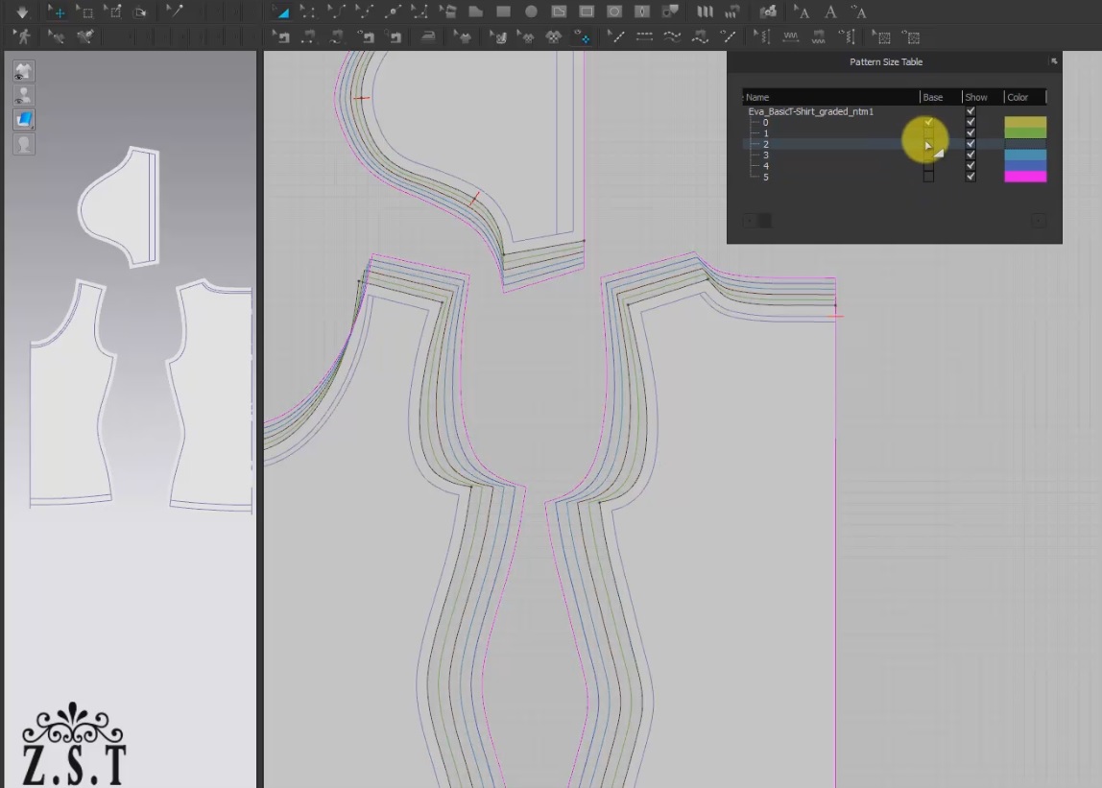The width and height of the screenshot is (1102, 788).
Task: Click the Simulate down-arrow icon
Action: tap(22, 12)
